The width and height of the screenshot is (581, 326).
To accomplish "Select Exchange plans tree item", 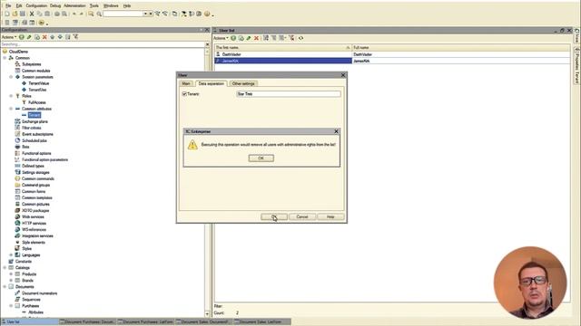I will (34, 121).
